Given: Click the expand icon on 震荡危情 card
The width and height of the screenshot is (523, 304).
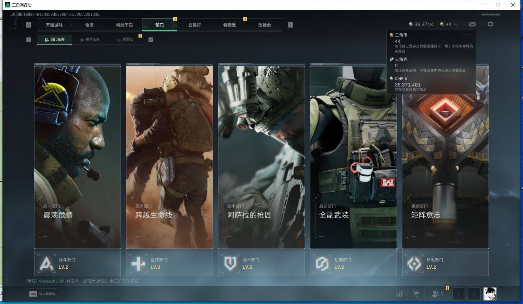Looking at the screenshot, I should (40, 197).
